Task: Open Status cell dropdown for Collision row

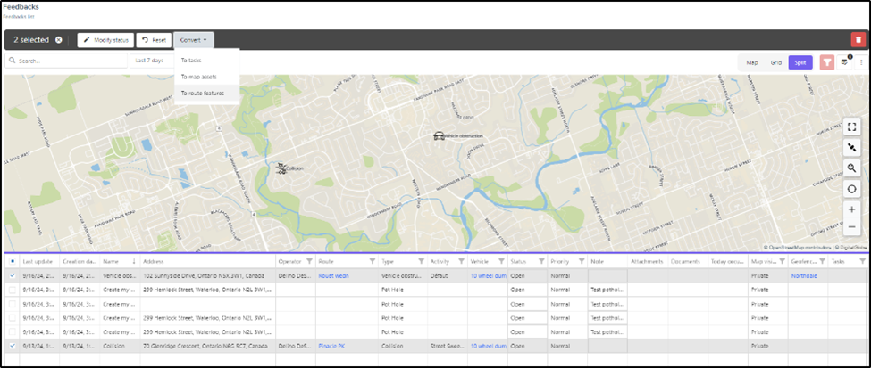Action: coord(528,346)
